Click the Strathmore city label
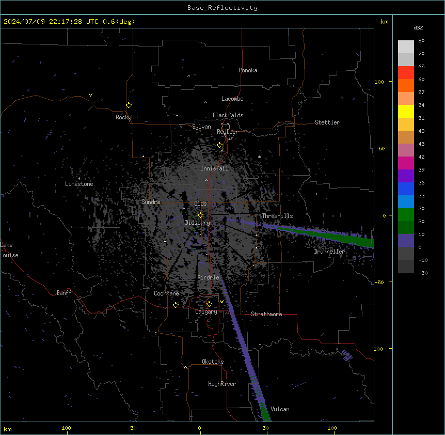The image size is (445, 435). tap(266, 314)
